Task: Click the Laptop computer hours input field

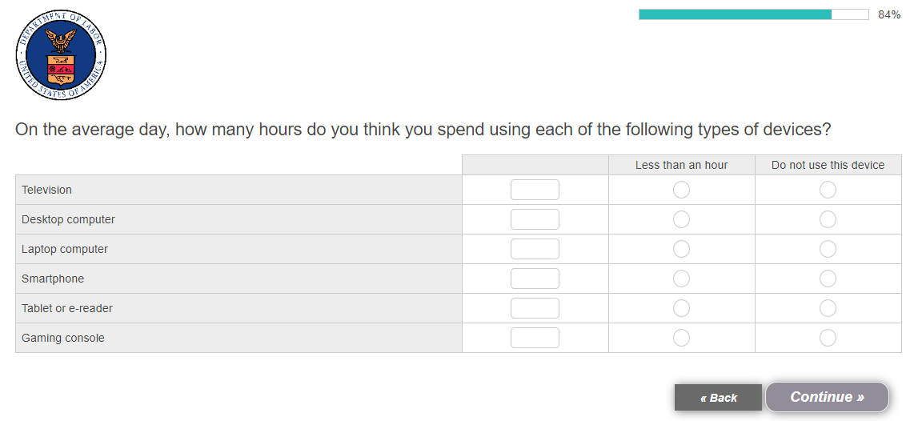Action: pos(535,249)
